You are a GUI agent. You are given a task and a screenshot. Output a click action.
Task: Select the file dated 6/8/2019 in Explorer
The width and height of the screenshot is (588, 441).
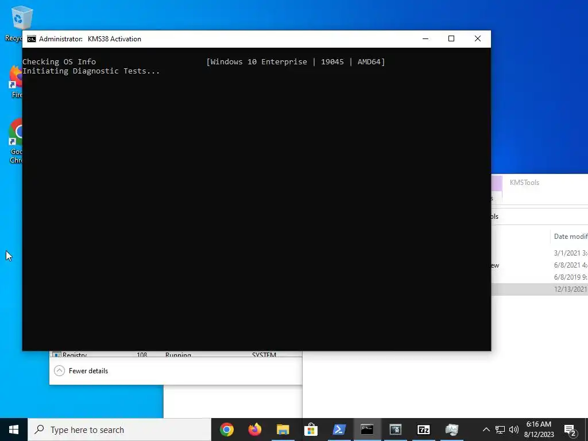pos(540,277)
